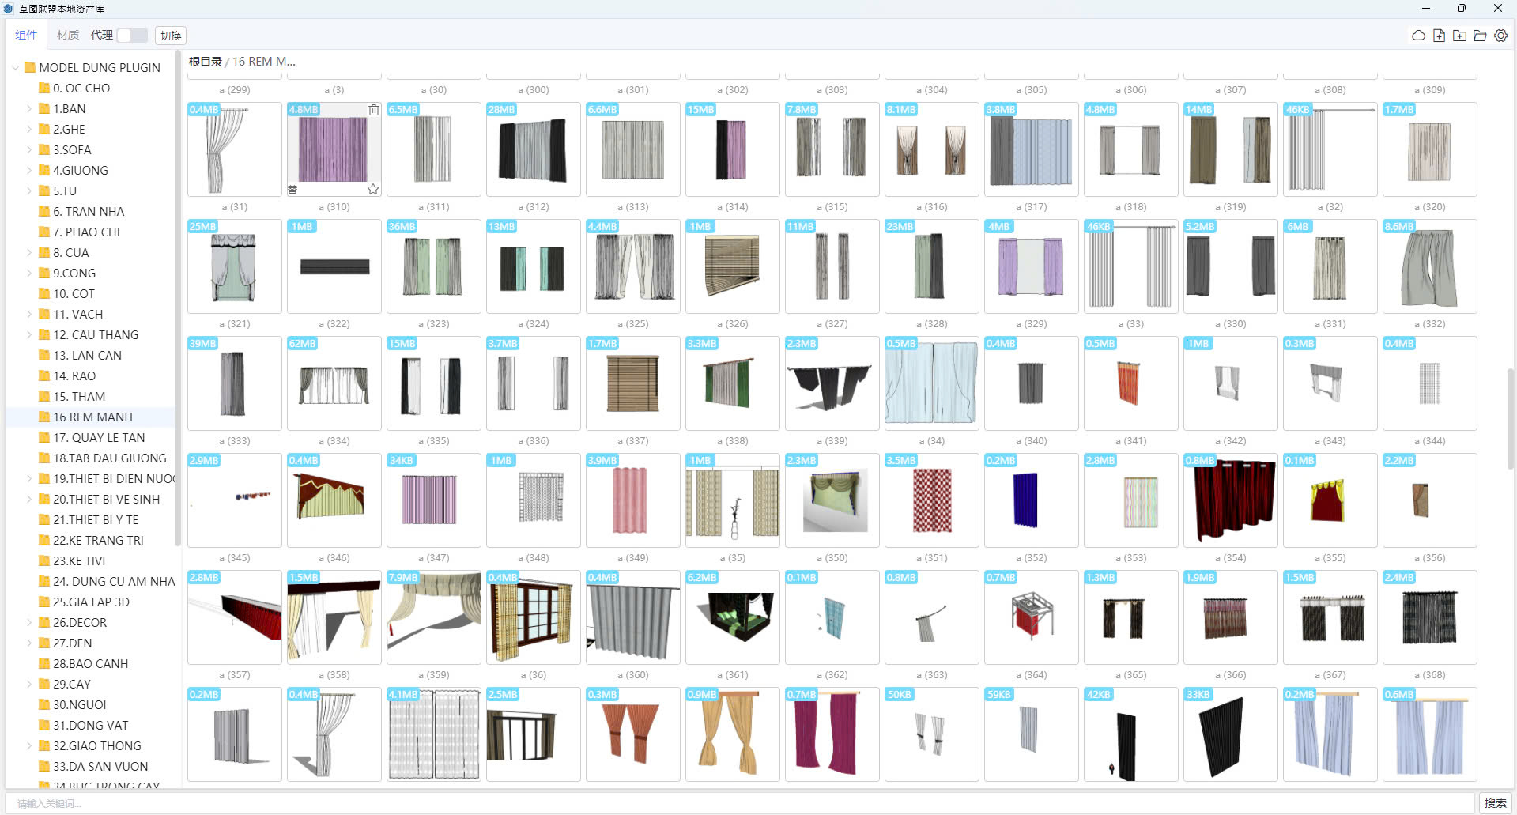
Task: Click the add new folder icon
Action: [x=1459, y=36]
